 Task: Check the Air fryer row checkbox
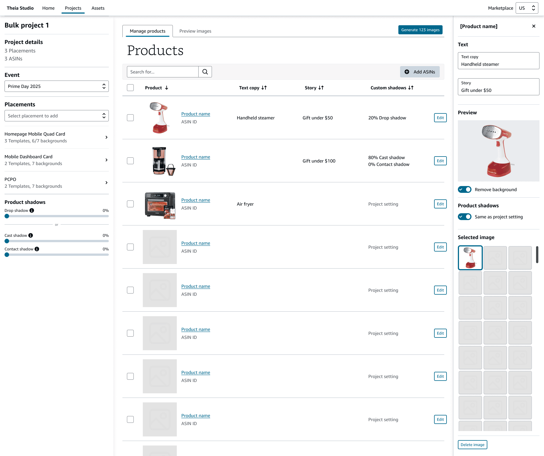pos(130,204)
